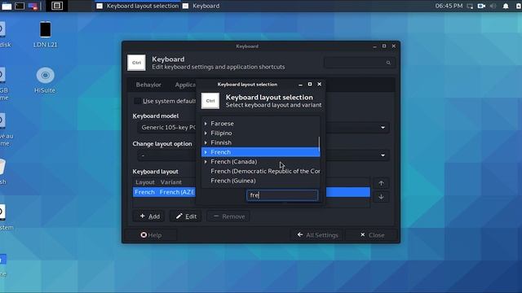Select the Finnish row

261,142
